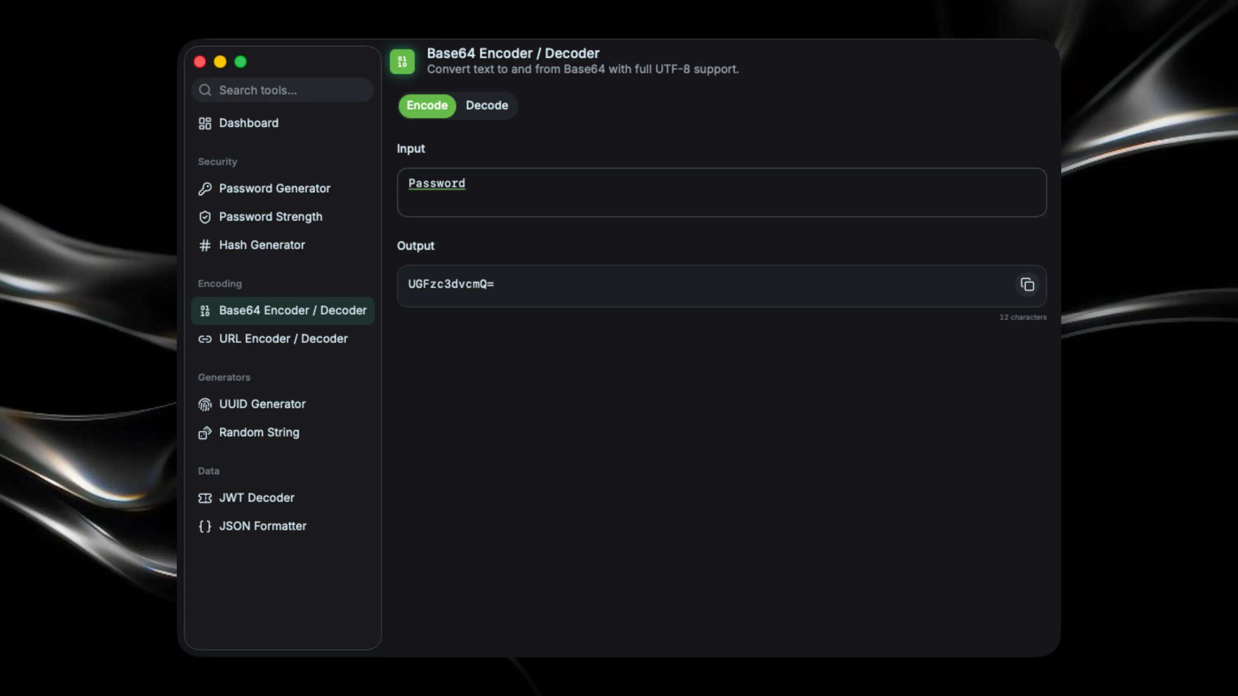Click inside the Input text area

[722, 193]
